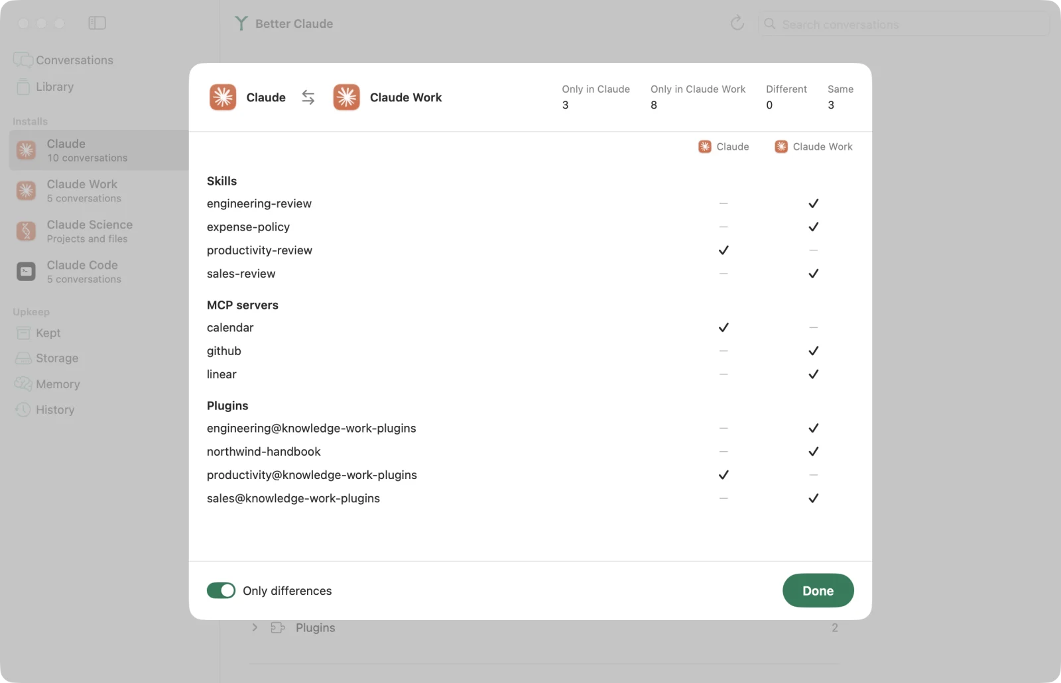Open Conversations in the sidebar
Viewport: 1061px width, 683px height.
coord(63,60)
